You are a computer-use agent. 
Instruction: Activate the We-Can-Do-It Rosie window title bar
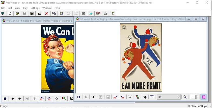click(x=38, y=21)
